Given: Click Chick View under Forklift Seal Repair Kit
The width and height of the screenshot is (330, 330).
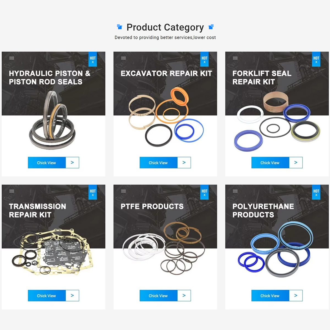Looking at the screenshot, I should [270, 163].
